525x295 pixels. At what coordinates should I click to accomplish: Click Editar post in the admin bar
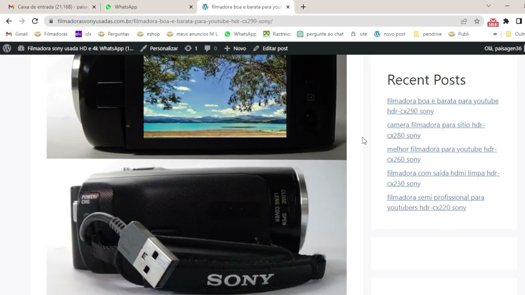(x=271, y=48)
